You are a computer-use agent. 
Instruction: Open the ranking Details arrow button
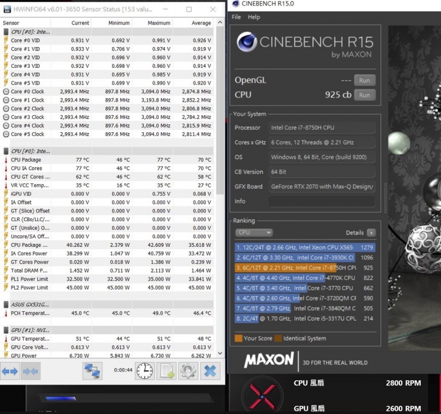[x=371, y=233]
